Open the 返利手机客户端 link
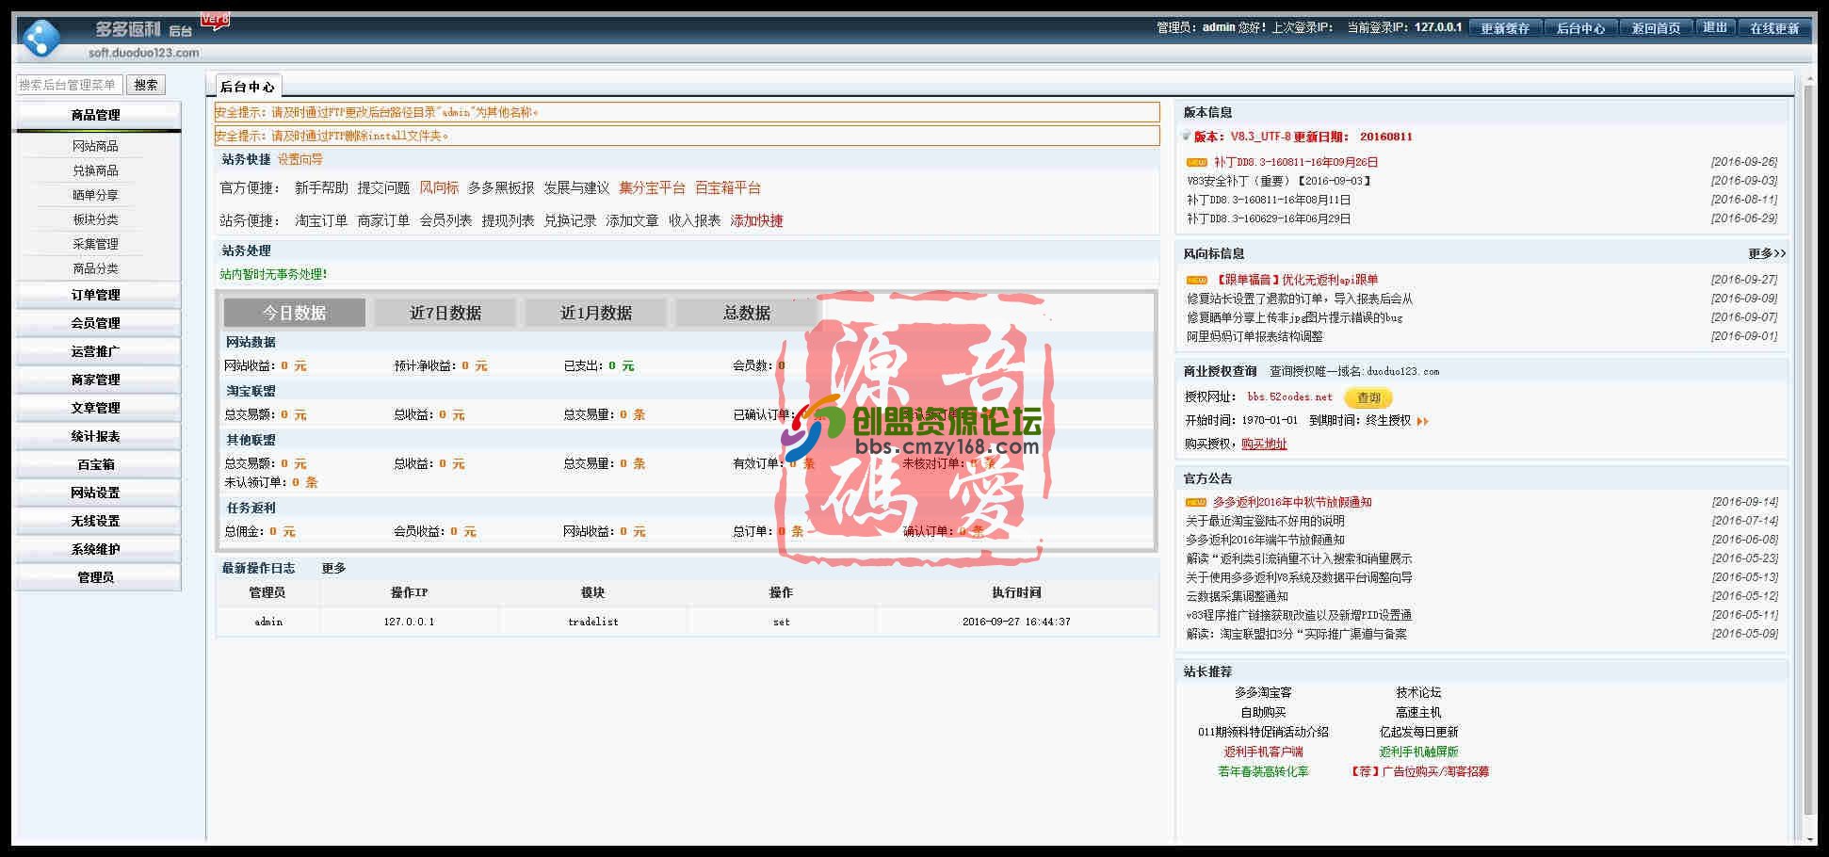 [1263, 752]
